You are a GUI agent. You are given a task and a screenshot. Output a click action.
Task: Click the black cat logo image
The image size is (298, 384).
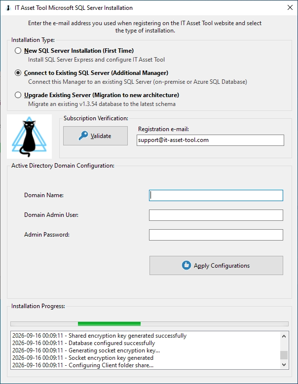(x=29, y=137)
